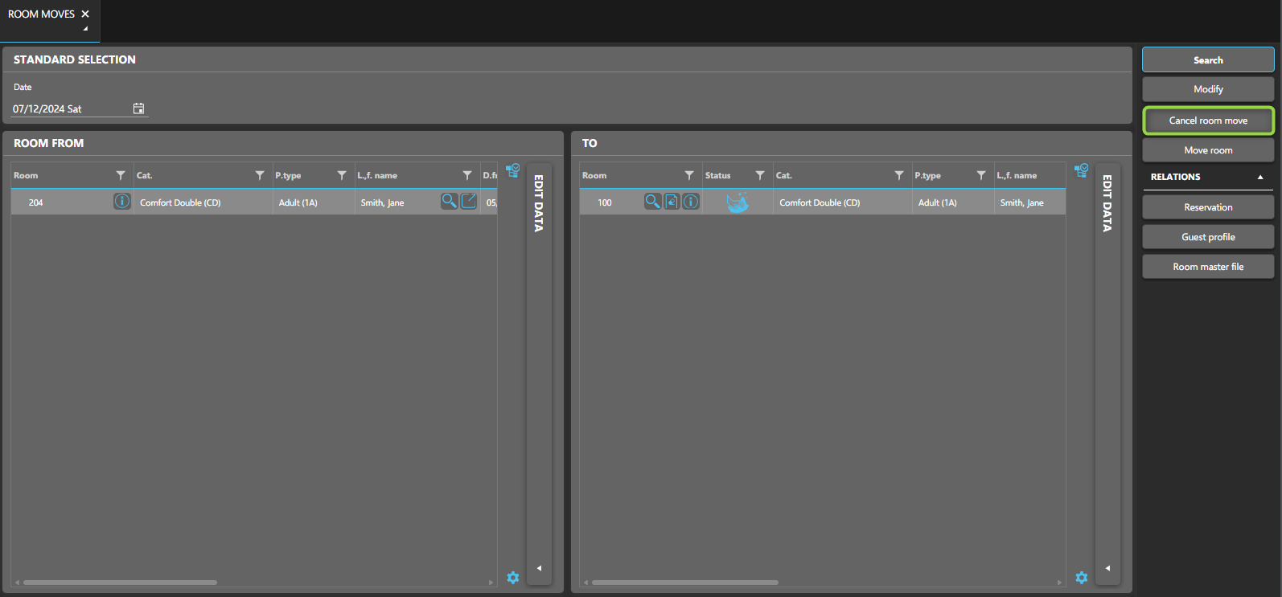Open grid settings gear in Room From panel
1282x597 pixels.
click(x=513, y=578)
